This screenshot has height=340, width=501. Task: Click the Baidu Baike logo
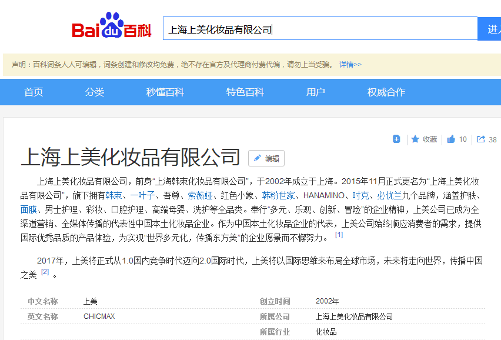(x=112, y=25)
